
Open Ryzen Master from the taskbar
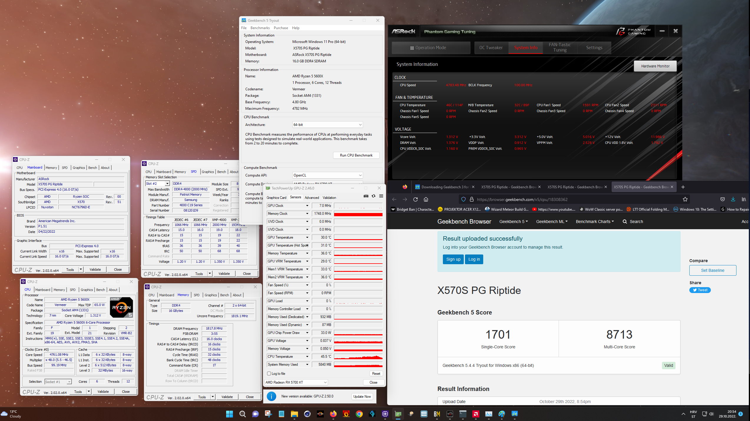pyautogui.click(x=320, y=414)
